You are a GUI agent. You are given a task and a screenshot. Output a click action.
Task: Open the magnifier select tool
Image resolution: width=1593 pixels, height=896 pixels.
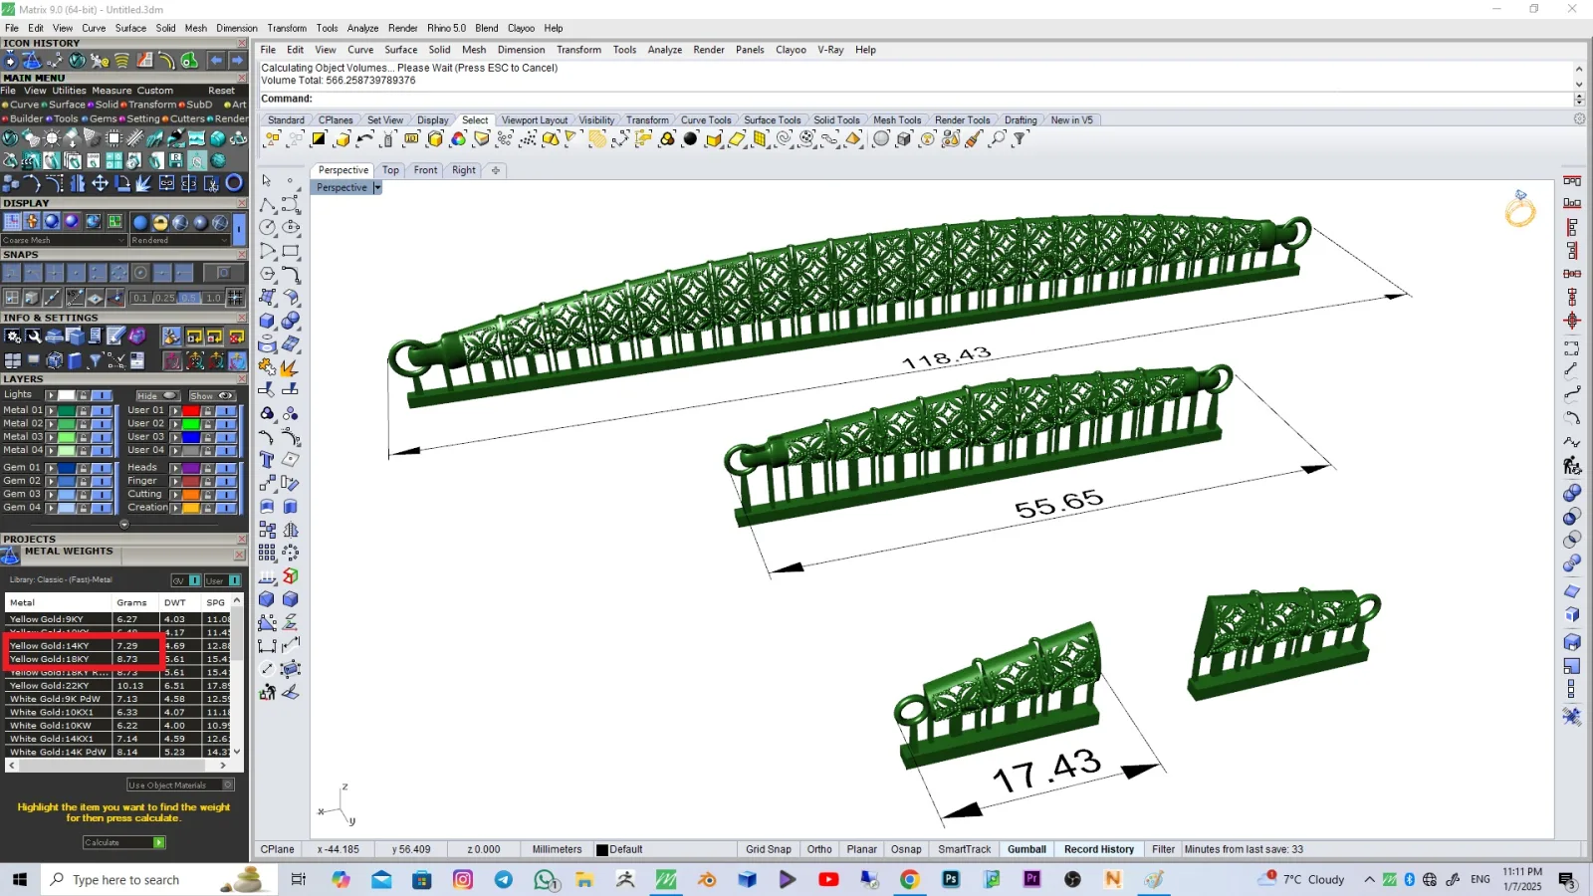click(997, 139)
